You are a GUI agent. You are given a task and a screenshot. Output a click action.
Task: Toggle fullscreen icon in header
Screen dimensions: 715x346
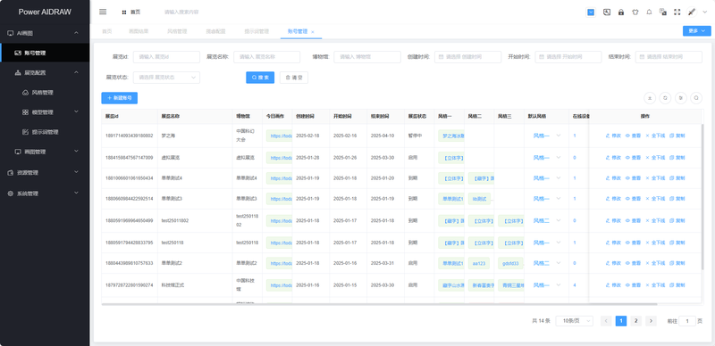(x=677, y=12)
